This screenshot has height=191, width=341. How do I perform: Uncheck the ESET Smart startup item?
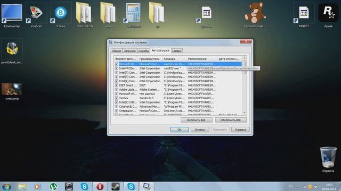(x=116, y=85)
